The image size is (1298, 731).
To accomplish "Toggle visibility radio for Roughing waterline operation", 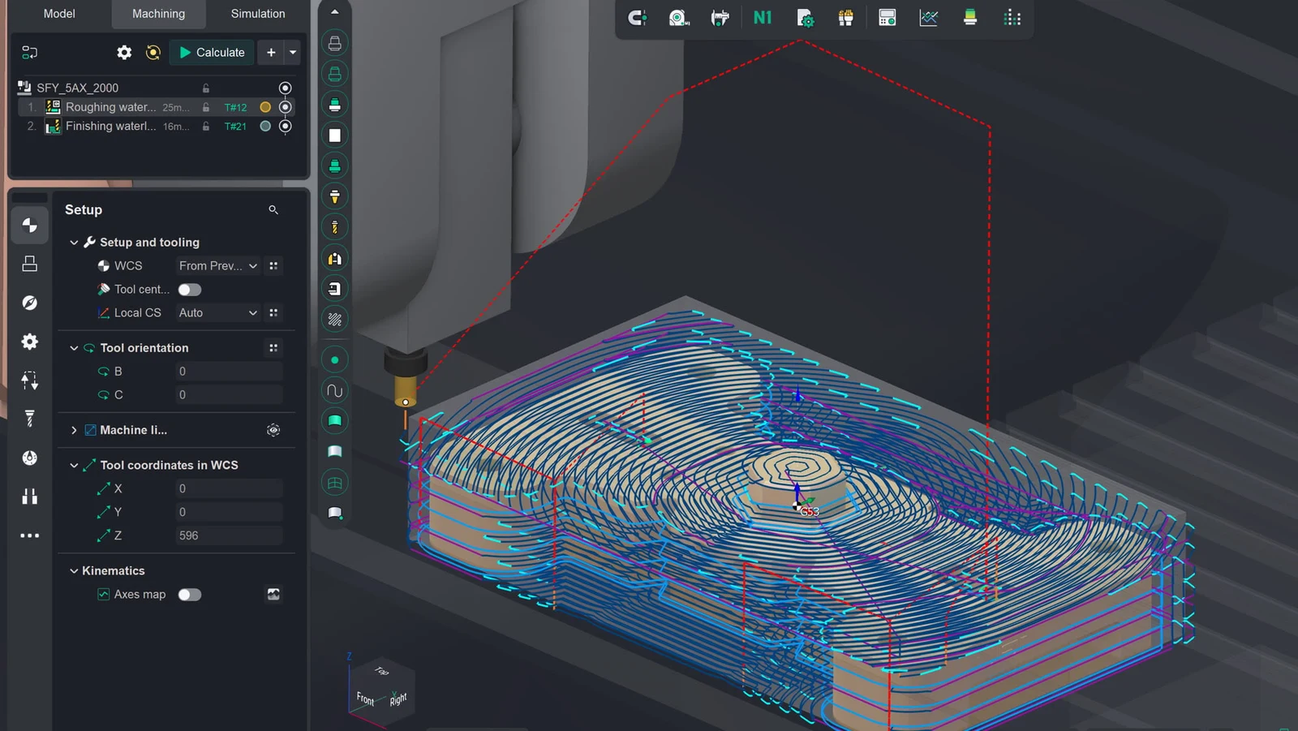I will pos(285,107).
